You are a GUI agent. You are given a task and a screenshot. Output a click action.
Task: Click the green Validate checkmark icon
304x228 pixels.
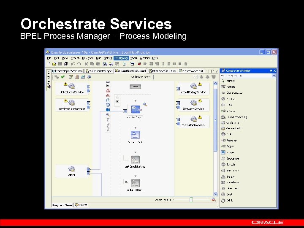pos(62,77)
